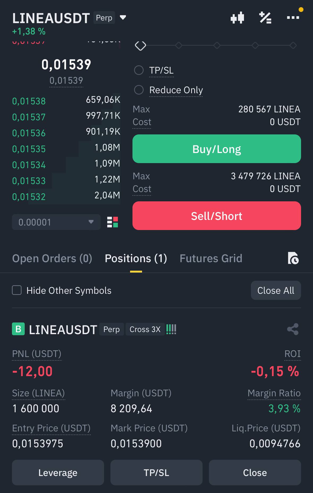The width and height of the screenshot is (313, 493).
Task: Tap the ADL indicator bars icon
Action: pos(171,329)
